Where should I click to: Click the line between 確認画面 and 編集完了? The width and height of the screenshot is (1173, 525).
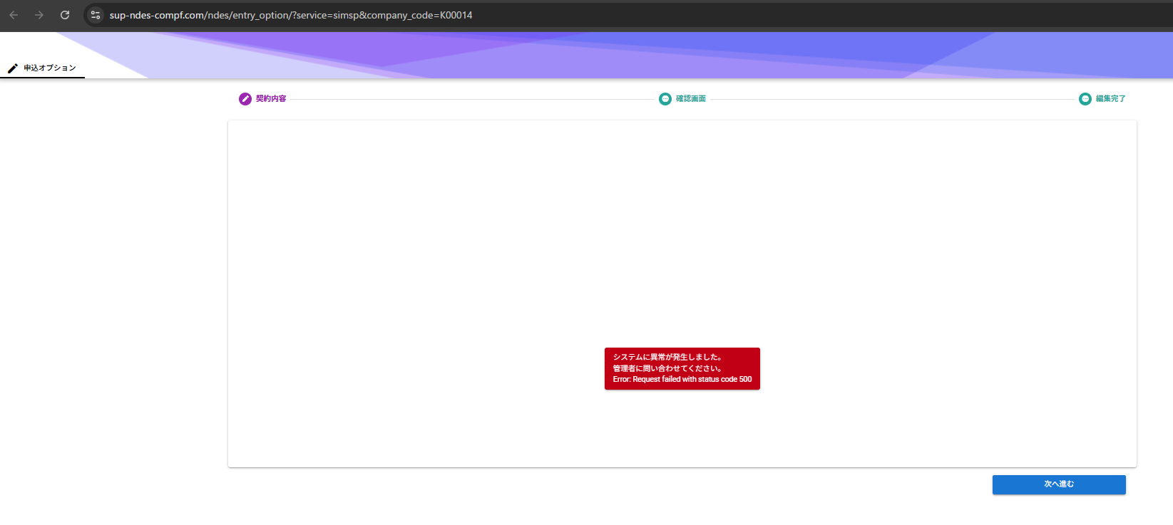point(891,99)
